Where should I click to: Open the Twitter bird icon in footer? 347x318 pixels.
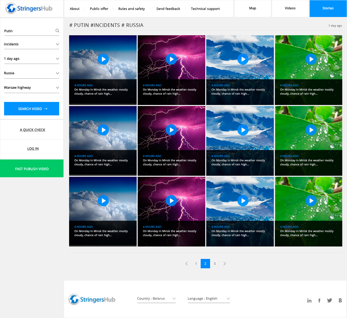click(x=329, y=301)
